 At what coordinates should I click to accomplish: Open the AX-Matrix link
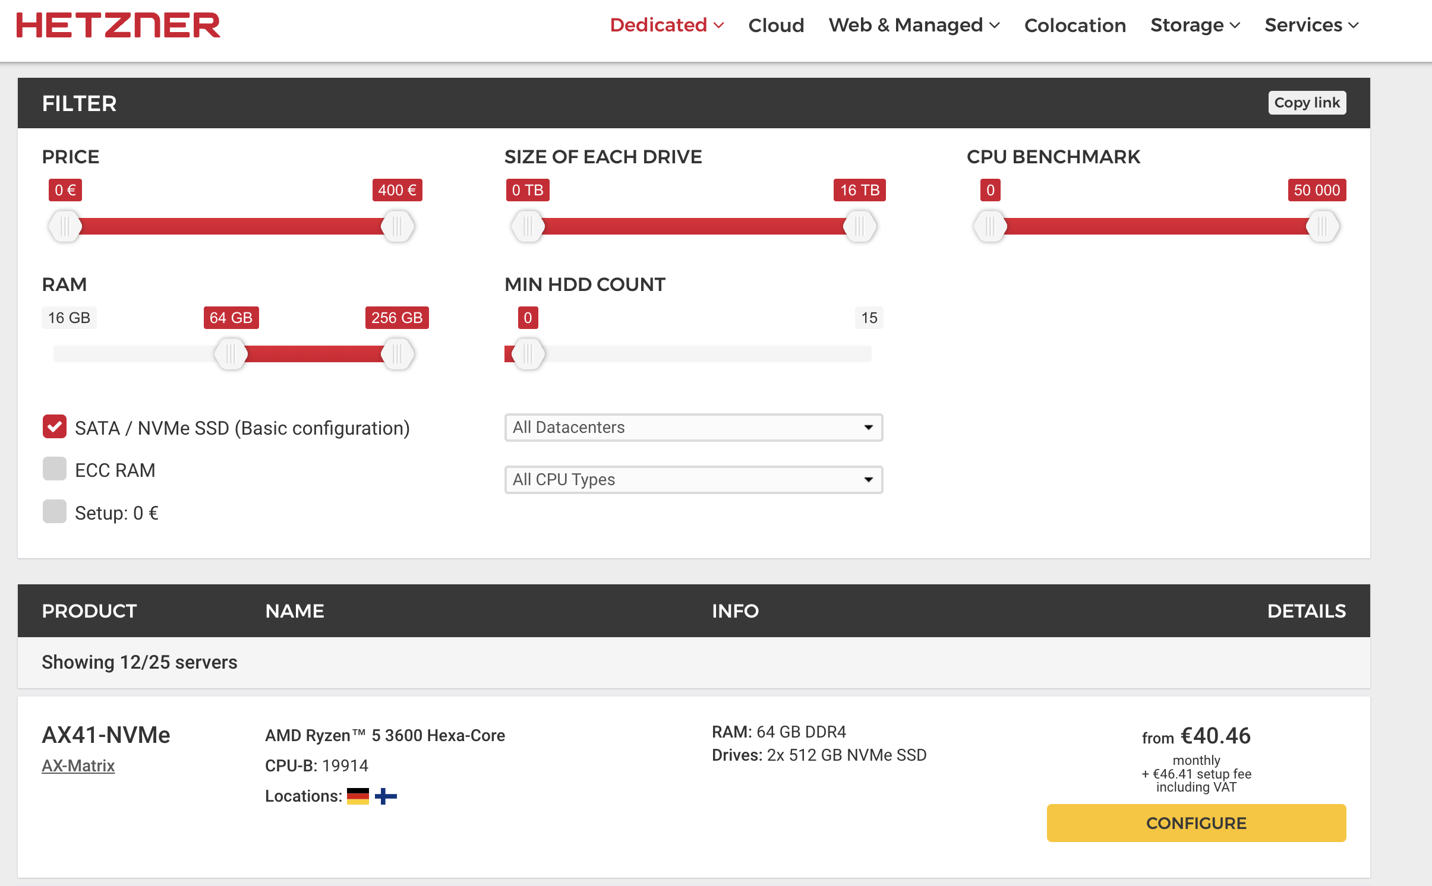78,765
